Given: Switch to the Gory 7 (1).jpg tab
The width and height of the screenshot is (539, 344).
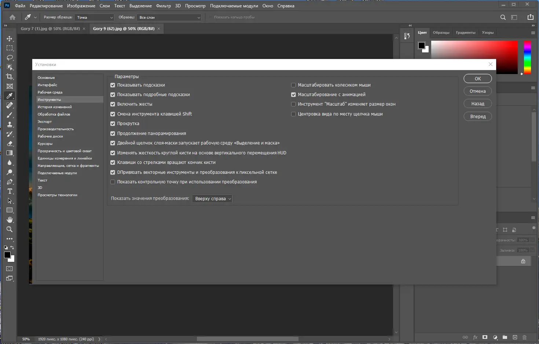Looking at the screenshot, I should point(50,29).
